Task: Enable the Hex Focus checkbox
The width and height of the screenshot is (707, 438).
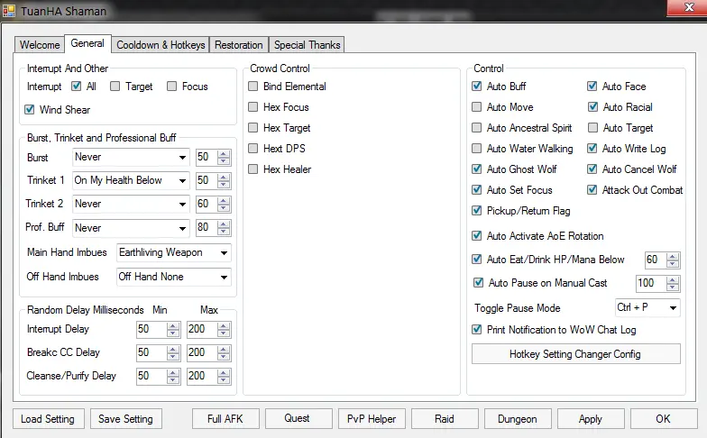Action: [254, 107]
